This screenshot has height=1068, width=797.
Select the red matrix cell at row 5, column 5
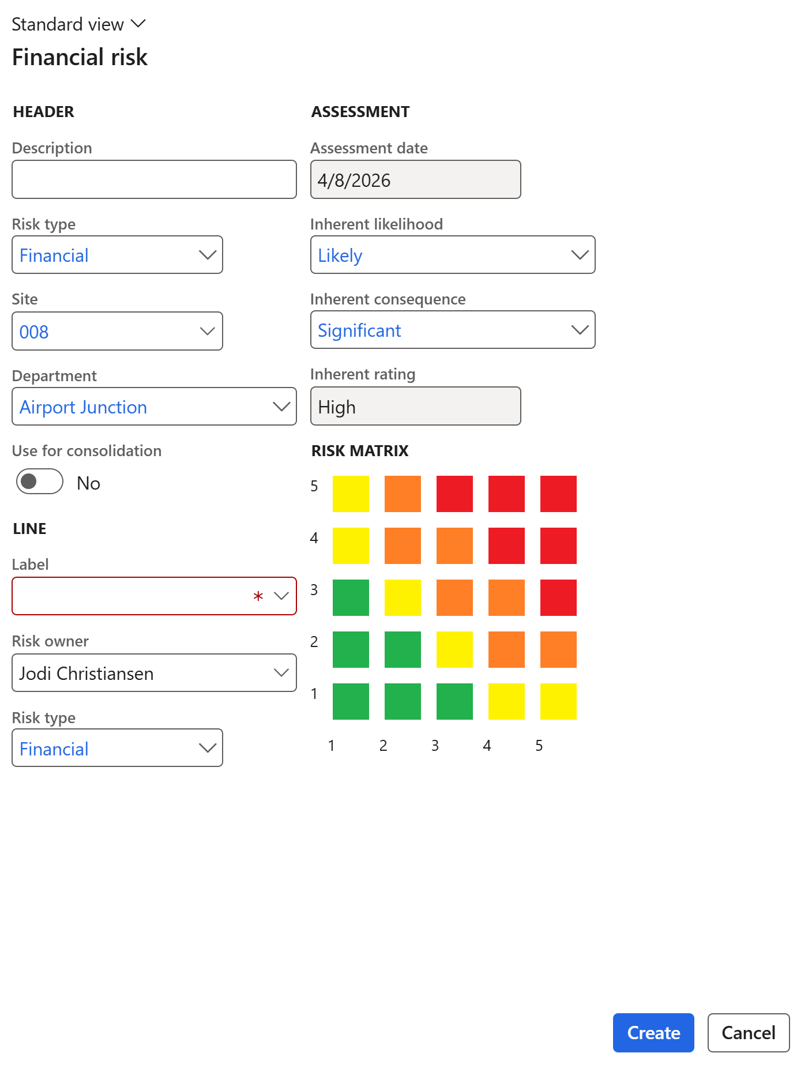(x=558, y=494)
